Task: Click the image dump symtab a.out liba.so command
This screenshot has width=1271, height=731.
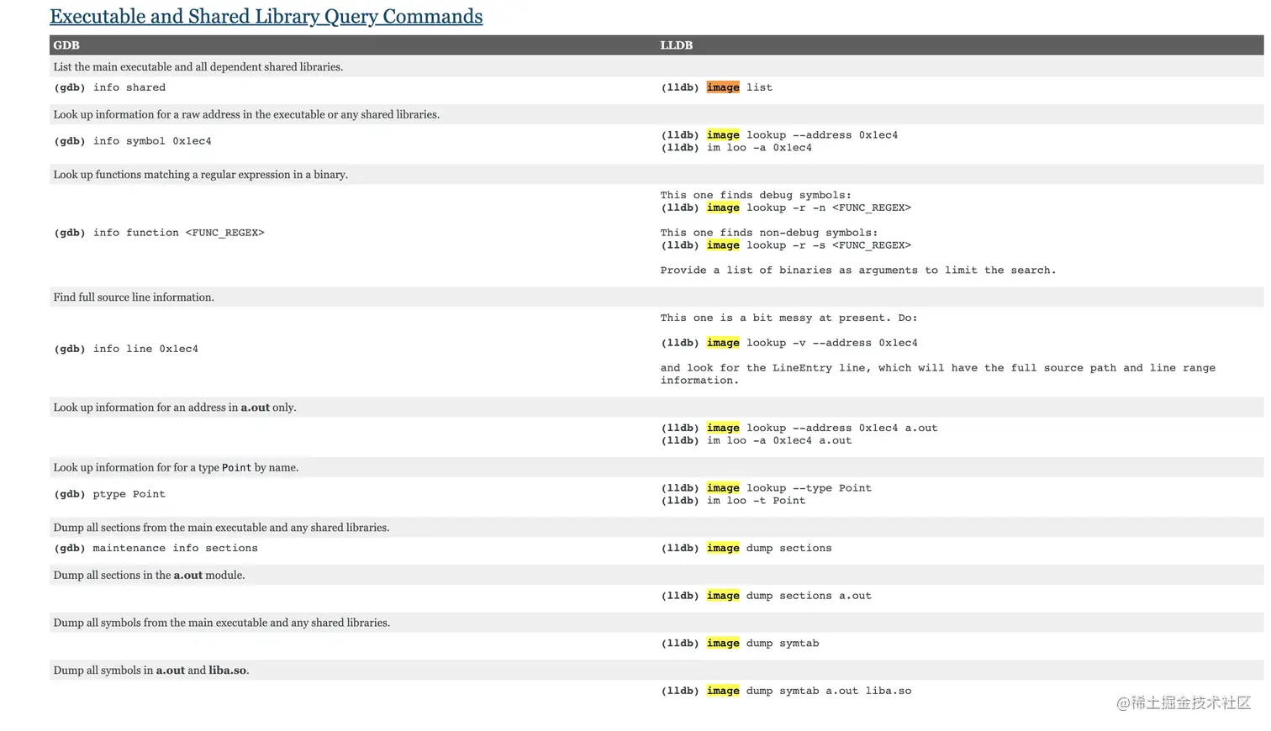Action: coord(786,691)
